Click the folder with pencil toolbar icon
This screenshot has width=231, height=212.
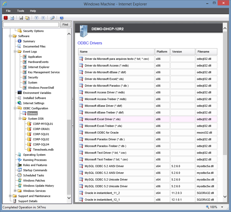(27, 18)
